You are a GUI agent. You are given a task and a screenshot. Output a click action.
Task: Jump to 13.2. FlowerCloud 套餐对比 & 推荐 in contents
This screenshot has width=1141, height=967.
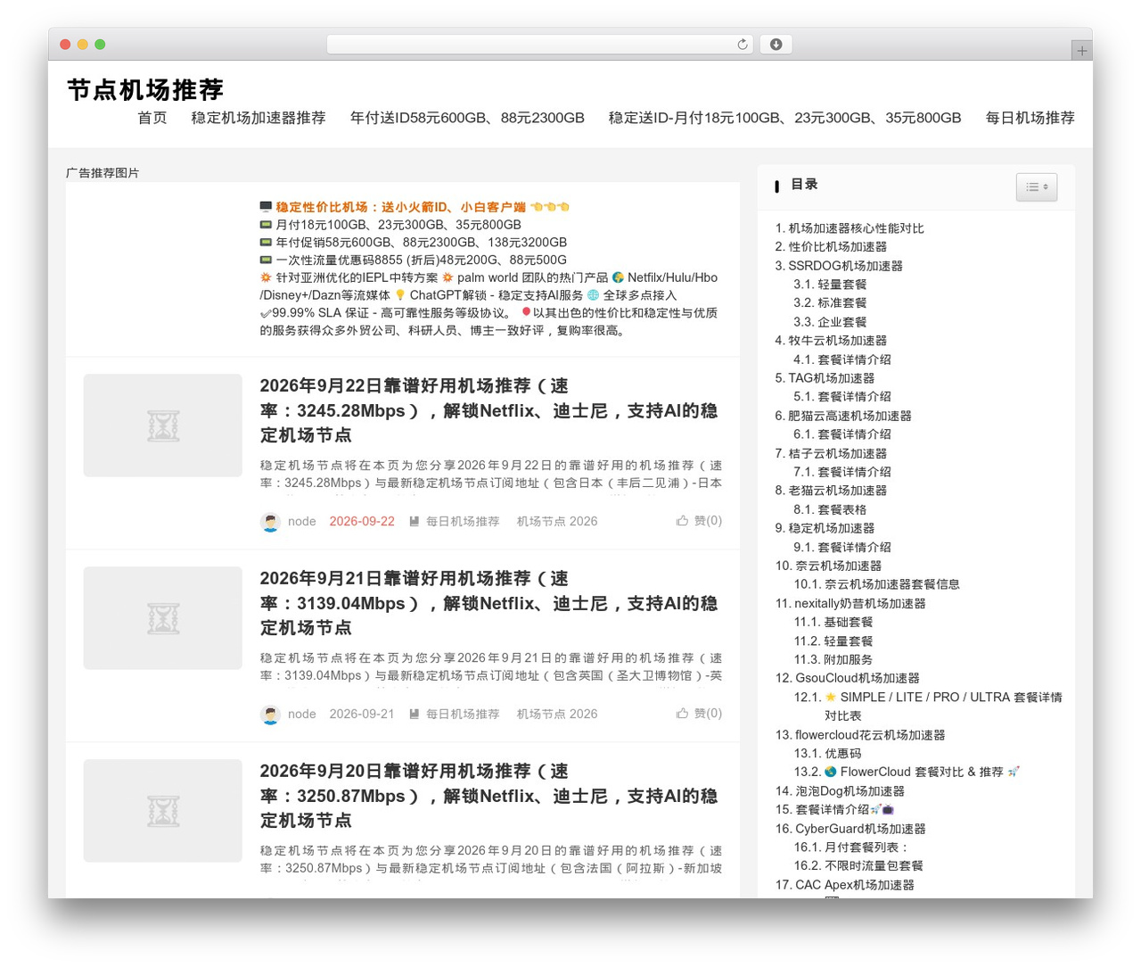[x=907, y=772]
